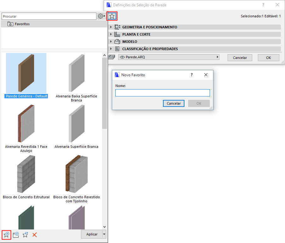Screen dimensions: 285x243
Task: Select Bloco de Concreto Estrutural thumbnail
Action: pos(26,174)
